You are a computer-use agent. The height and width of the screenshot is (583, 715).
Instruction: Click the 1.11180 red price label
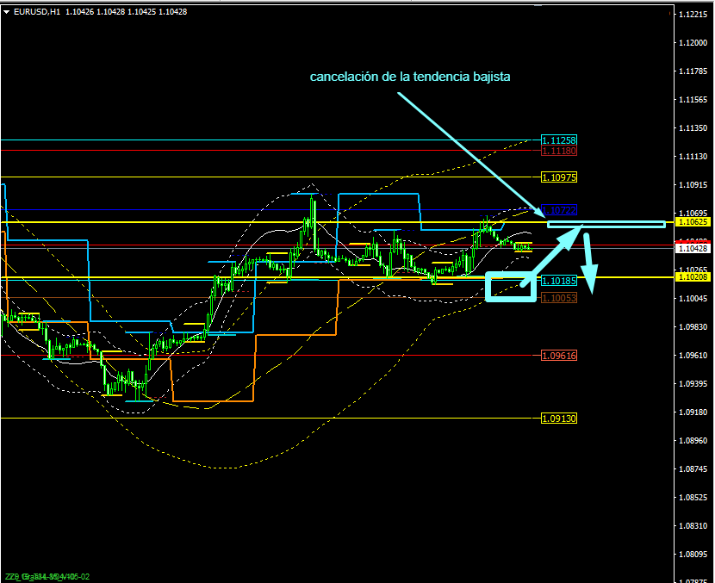pos(558,151)
